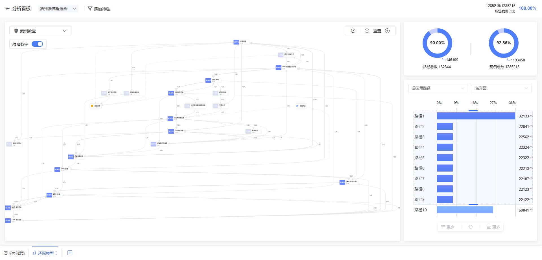Click the back arrow beside 分析看板
This screenshot has width=542, height=260.
8,9
